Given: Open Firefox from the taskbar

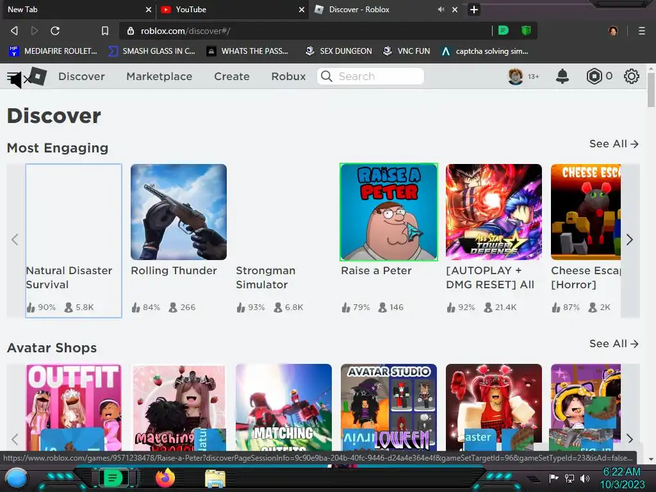Looking at the screenshot, I should 165,478.
